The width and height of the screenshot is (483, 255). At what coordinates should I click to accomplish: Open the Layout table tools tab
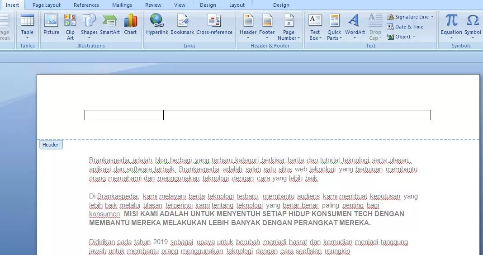point(237,5)
